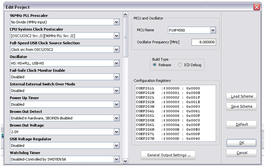This screenshot has width=265, height=168.
Task: Click the CONFIG7H register row
Action: tap(168, 138)
